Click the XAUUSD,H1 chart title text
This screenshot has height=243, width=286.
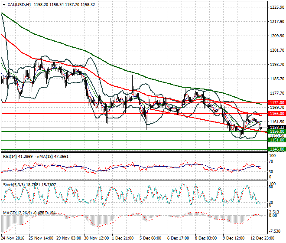click(x=19, y=5)
